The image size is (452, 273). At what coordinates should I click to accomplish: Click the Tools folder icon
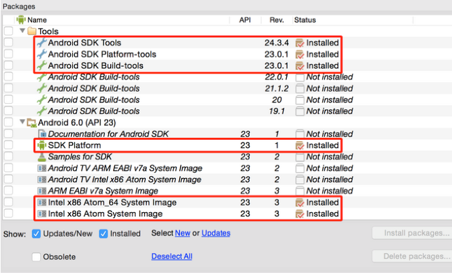tap(32, 31)
